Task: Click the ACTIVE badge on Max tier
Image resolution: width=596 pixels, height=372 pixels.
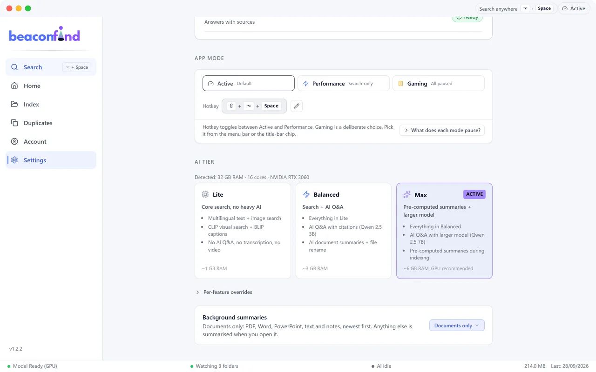Action: point(474,194)
